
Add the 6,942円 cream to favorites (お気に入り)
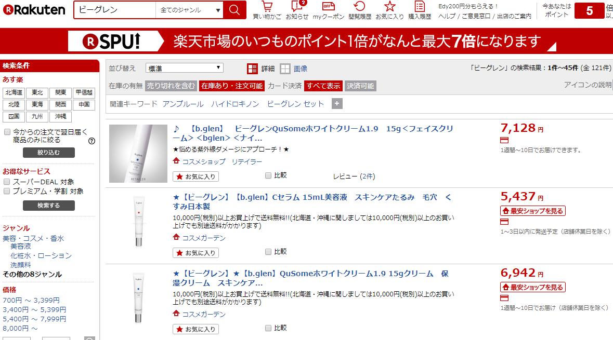[196, 329]
